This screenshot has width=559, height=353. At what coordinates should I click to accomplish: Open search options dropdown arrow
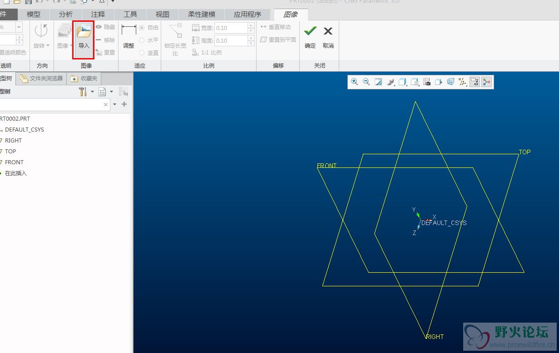[114, 104]
